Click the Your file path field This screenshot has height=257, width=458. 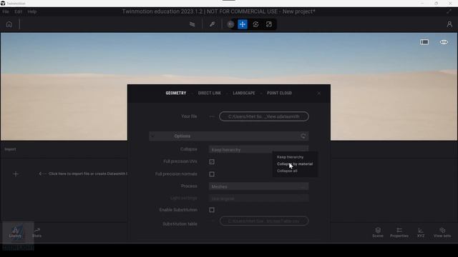264,116
